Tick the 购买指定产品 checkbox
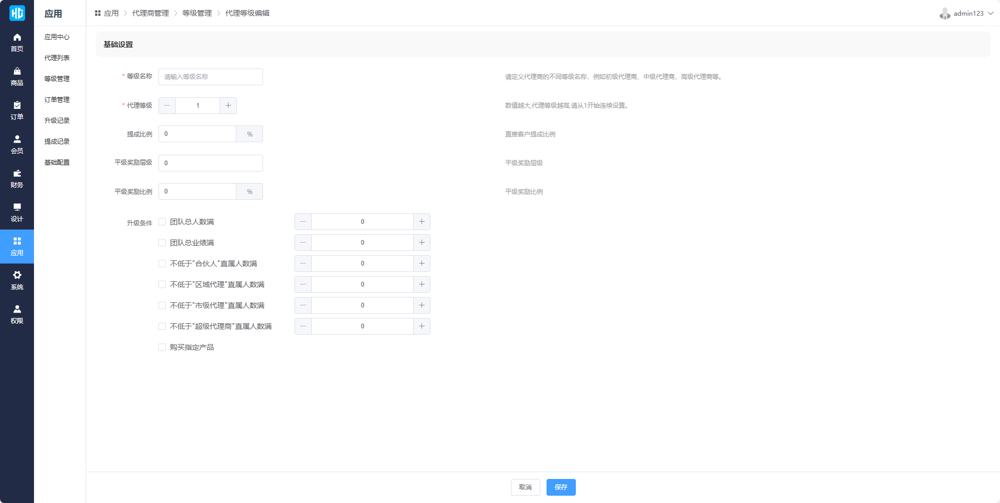1000x503 pixels. coord(162,347)
